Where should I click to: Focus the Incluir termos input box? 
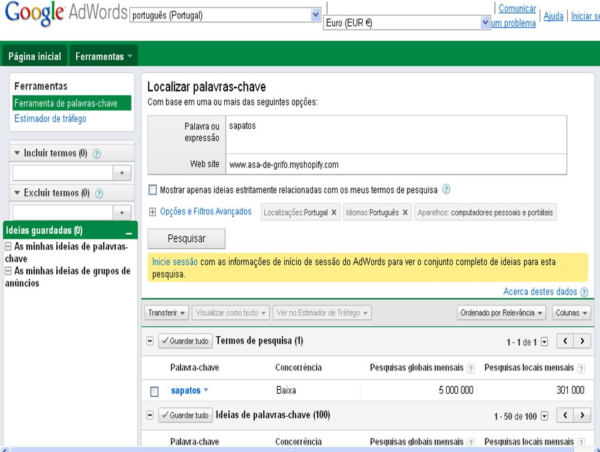(63, 173)
